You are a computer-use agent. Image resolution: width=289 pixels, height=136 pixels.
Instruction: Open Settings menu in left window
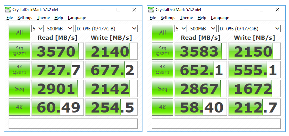point(25,18)
